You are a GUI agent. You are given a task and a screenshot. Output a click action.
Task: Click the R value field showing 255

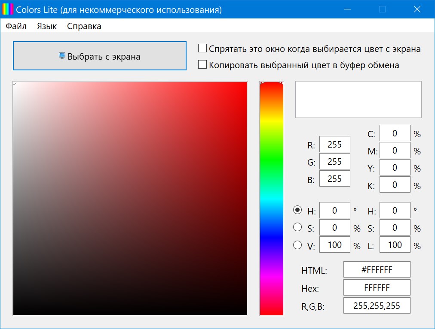335,144
